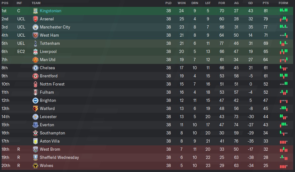Click the Chelsea club badge
The height and width of the screenshot is (172, 295).
tap(35, 68)
